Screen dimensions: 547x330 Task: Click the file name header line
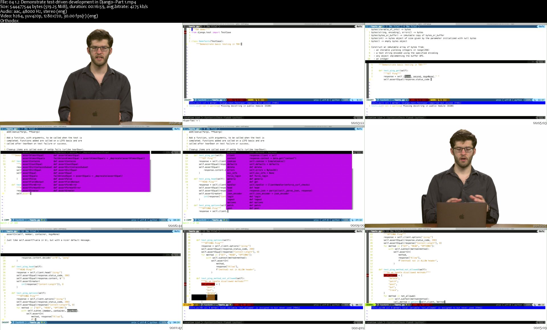(68, 2)
